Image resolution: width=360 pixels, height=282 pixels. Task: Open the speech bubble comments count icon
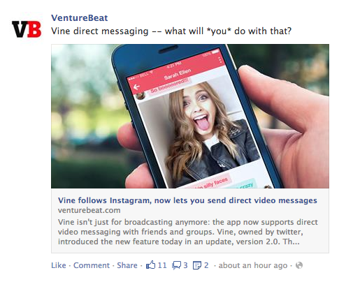176,265
